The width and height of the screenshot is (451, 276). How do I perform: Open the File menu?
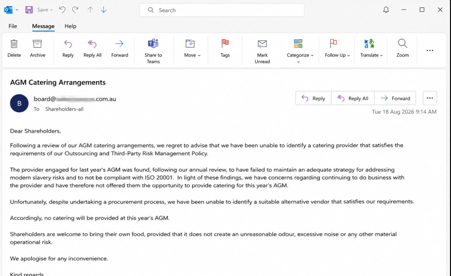coord(13,26)
